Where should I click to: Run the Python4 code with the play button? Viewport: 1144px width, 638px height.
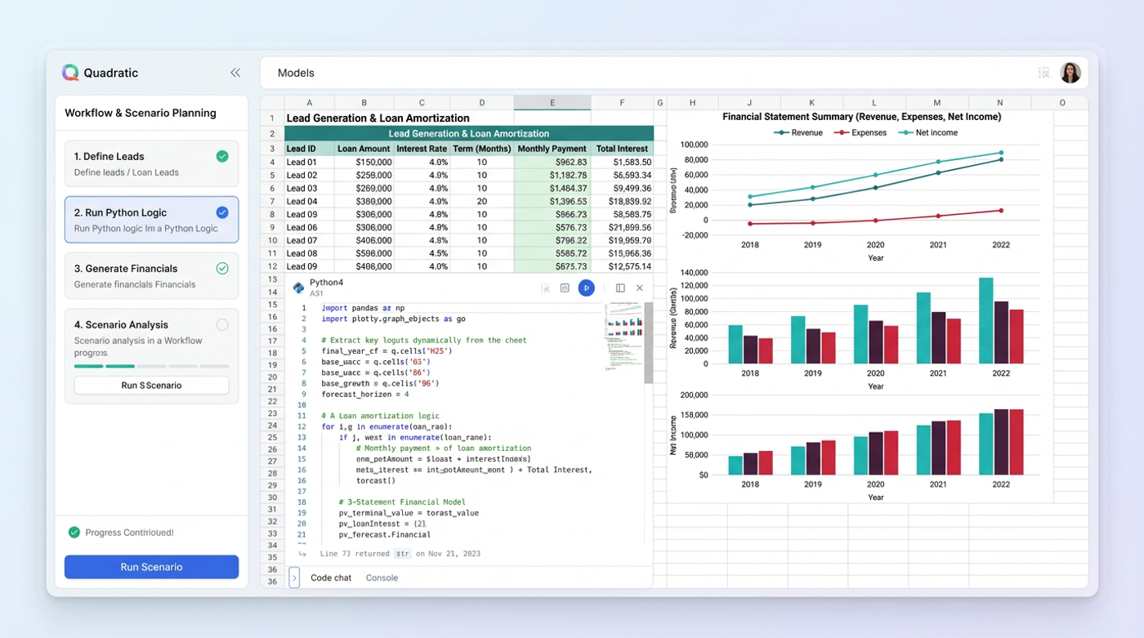(x=586, y=288)
